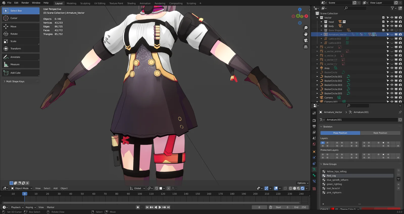404x214 pixels.
Task: Toggle fake user shield for Armature.001
Action: 400,120
